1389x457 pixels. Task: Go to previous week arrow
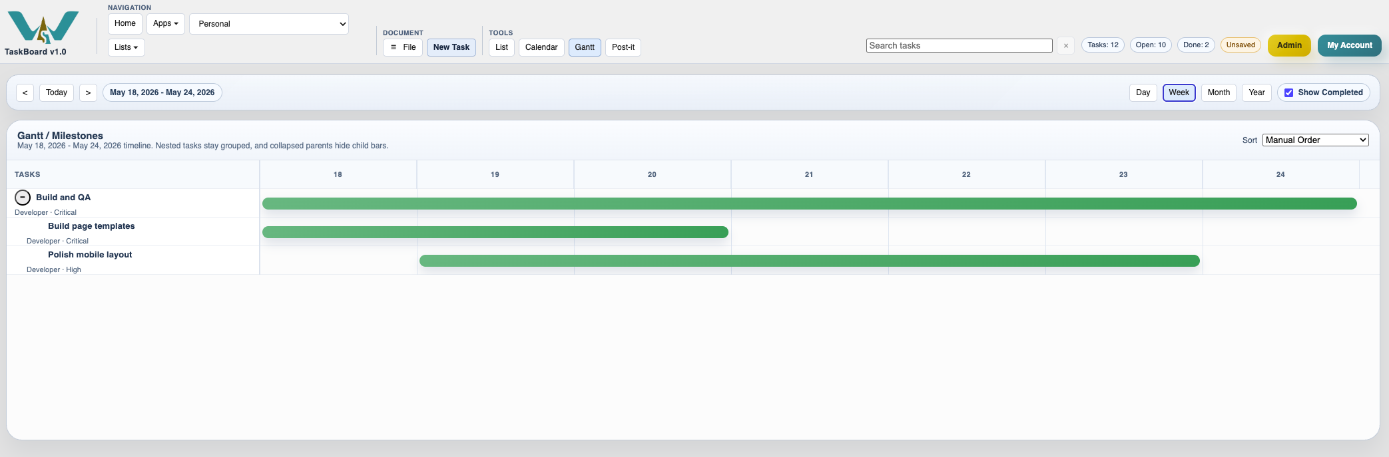[25, 92]
